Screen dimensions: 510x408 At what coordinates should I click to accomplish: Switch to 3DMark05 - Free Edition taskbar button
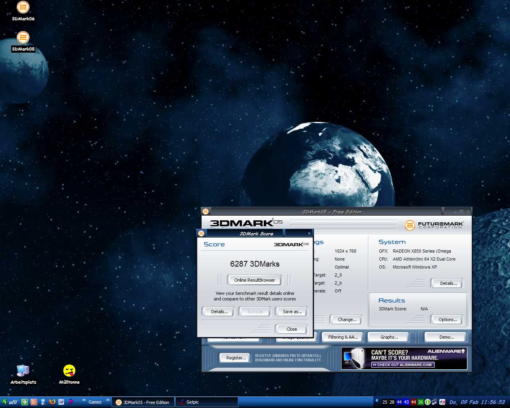click(143, 402)
